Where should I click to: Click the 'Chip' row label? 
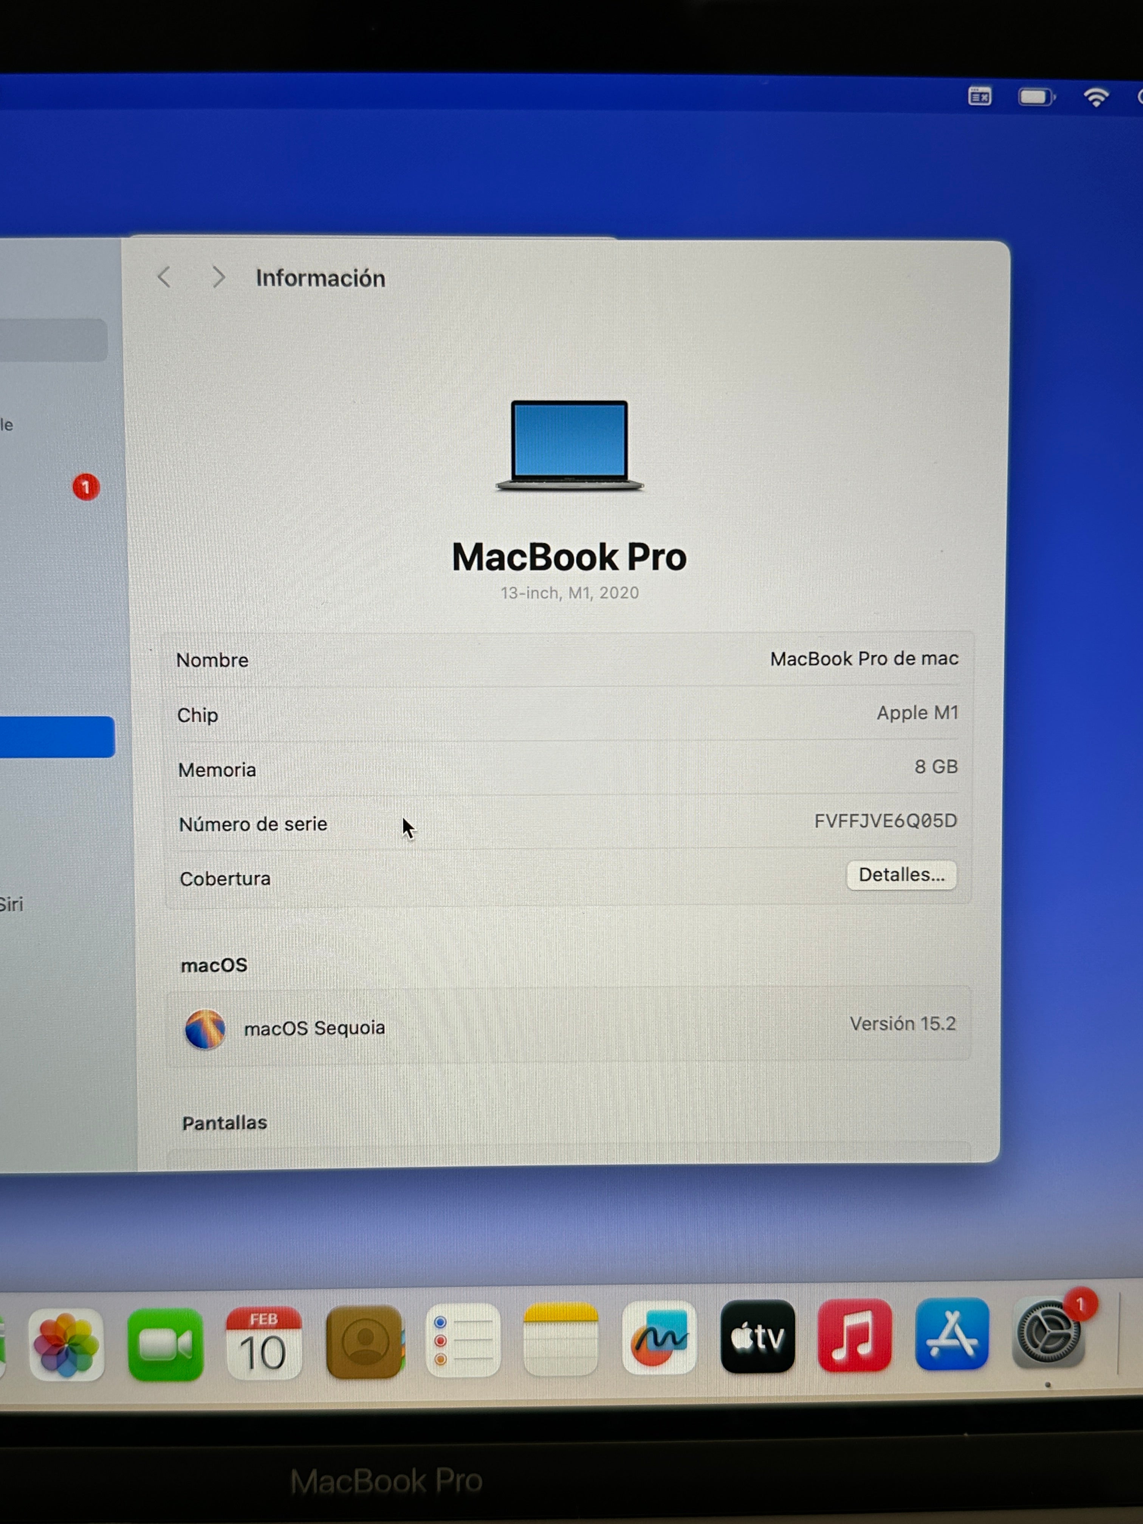pyautogui.click(x=198, y=715)
